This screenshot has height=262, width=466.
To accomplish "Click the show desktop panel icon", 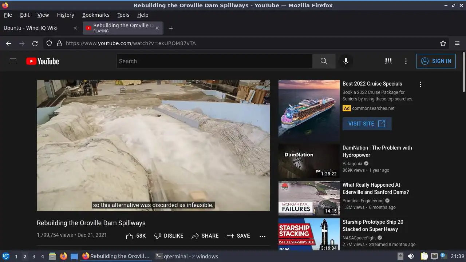I will [x=74, y=256].
